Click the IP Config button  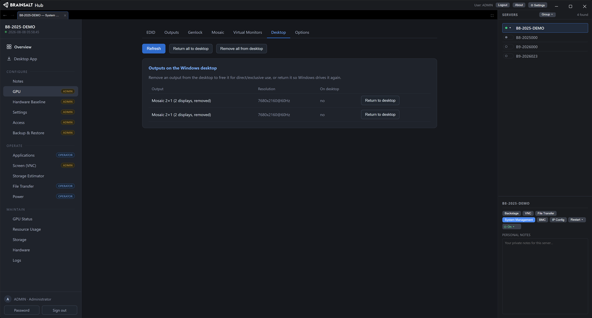558,220
